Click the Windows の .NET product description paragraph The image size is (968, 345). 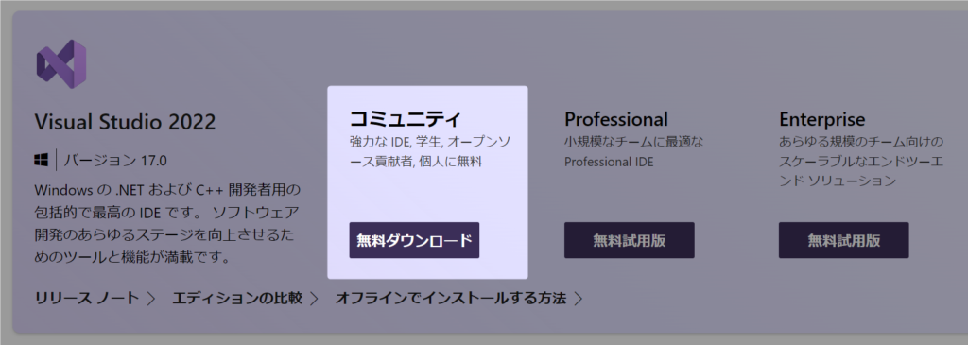(167, 222)
